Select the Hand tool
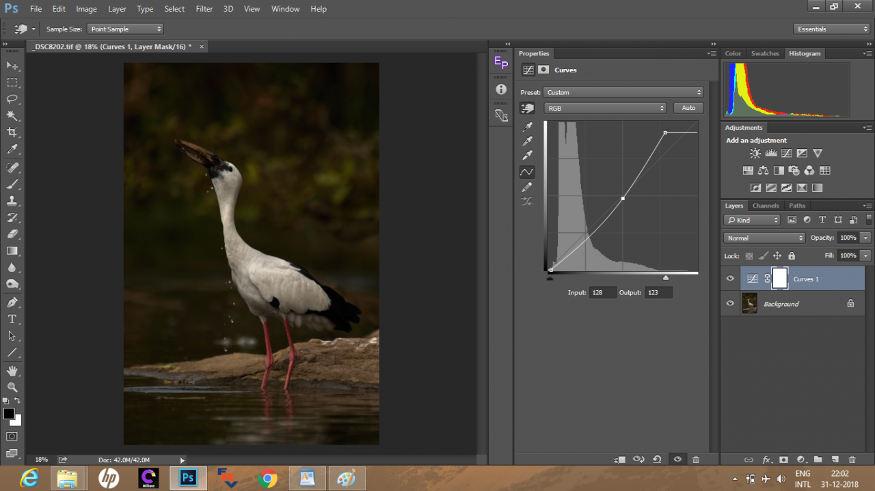Image resolution: width=875 pixels, height=491 pixels. click(12, 370)
